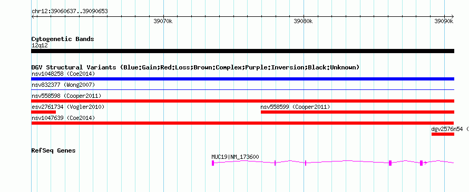Click the Cytogenetic Bands track title
The width and height of the screenshot is (469, 192).
coord(63,39)
